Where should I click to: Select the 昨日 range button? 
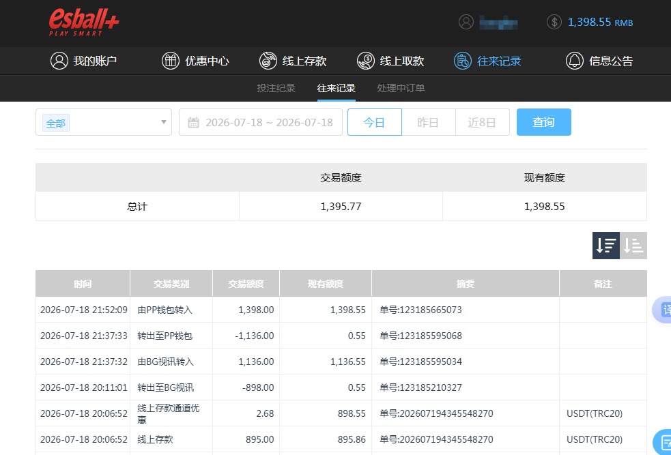coord(429,122)
